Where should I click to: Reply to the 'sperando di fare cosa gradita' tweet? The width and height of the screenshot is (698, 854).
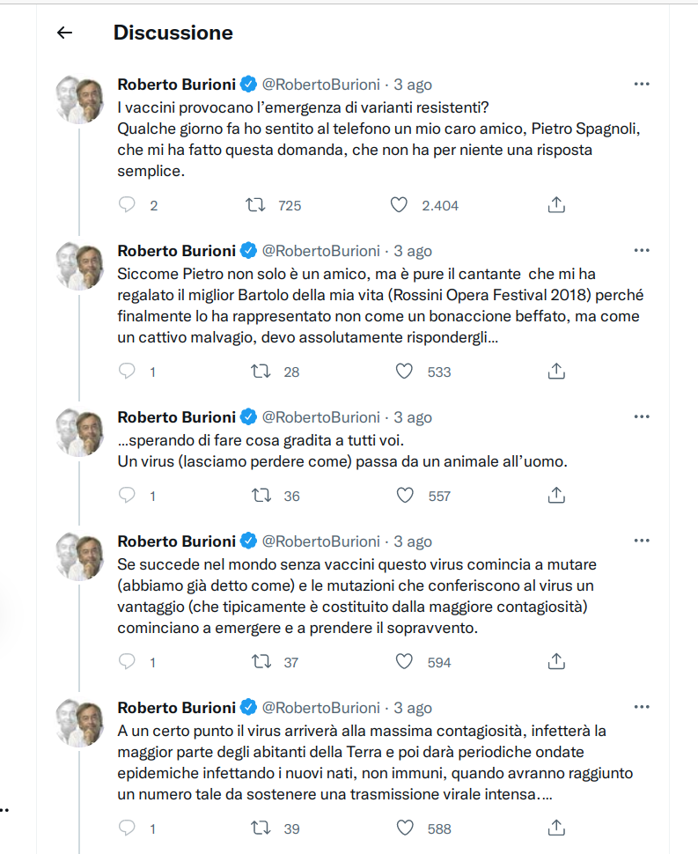(x=127, y=495)
